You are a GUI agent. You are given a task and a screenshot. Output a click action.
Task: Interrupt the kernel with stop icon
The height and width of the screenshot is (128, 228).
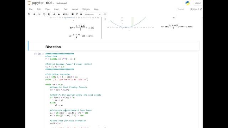pos(73,14)
